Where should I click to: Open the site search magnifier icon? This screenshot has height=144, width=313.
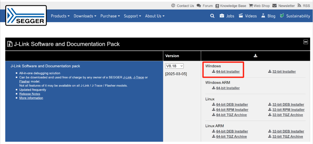(212, 16)
